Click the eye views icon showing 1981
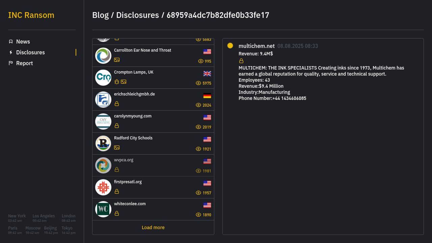Image resolution: width=432 pixels, height=243 pixels. (198, 171)
